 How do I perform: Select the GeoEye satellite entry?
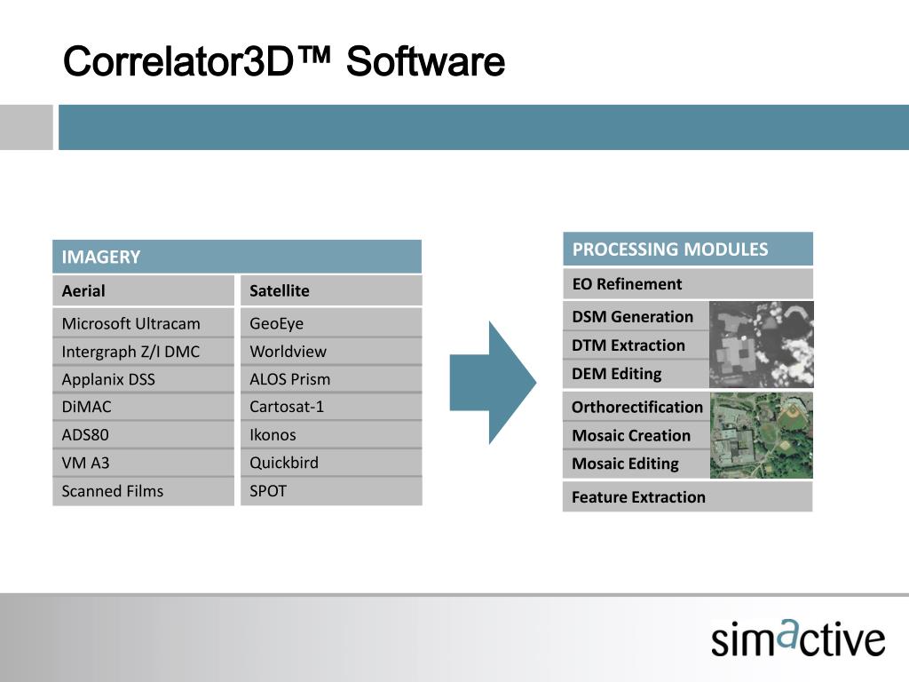[x=331, y=323]
